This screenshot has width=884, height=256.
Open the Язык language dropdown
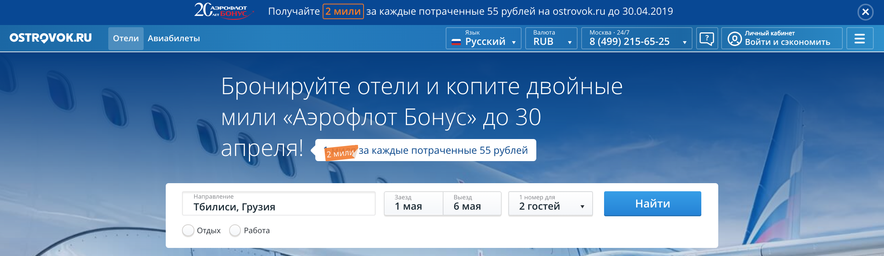pyautogui.click(x=483, y=38)
